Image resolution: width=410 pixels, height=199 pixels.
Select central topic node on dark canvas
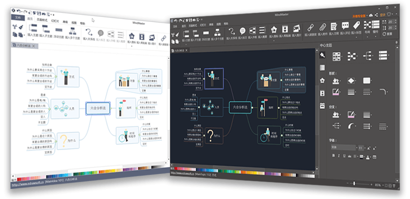240,108
